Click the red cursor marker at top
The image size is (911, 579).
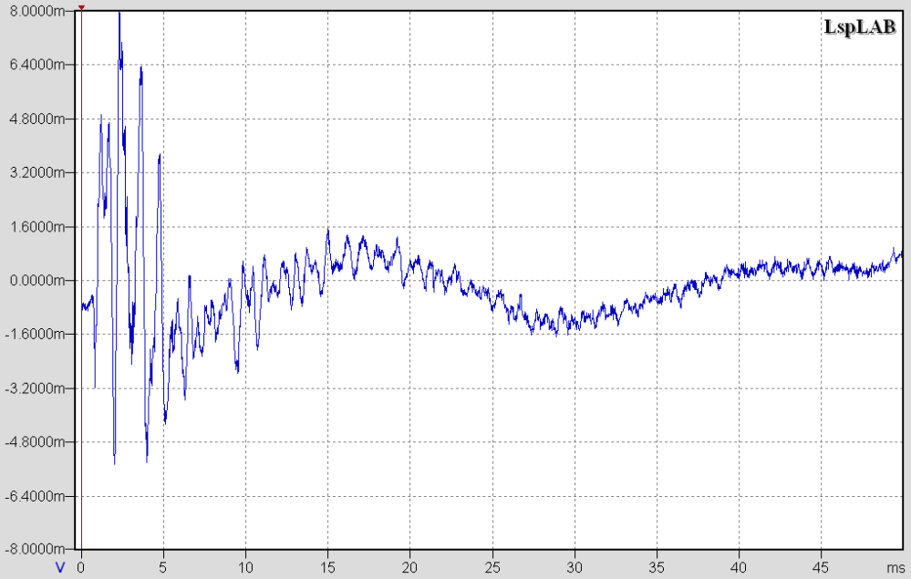coord(81,7)
